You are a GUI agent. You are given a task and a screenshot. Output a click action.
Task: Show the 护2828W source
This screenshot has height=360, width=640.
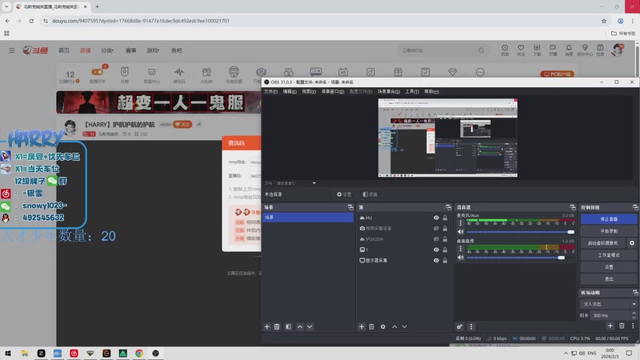436,239
